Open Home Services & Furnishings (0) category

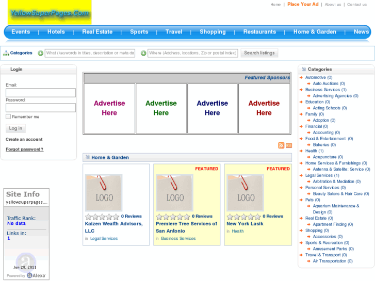(336, 163)
